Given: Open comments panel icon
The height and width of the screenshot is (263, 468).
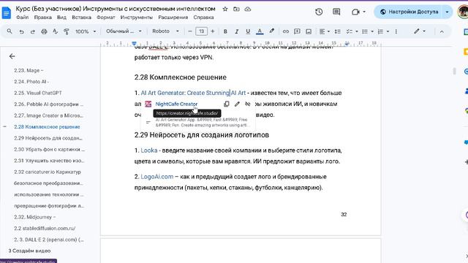Looking at the screenshot, I should coord(336,12).
